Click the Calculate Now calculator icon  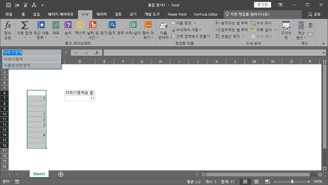click(310, 26)
